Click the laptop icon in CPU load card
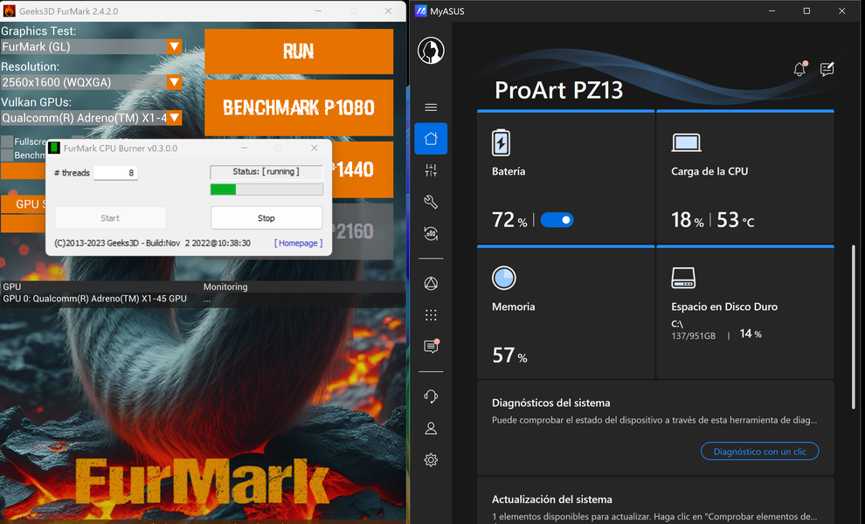This screenshot has width=865, height=524. 686,143
